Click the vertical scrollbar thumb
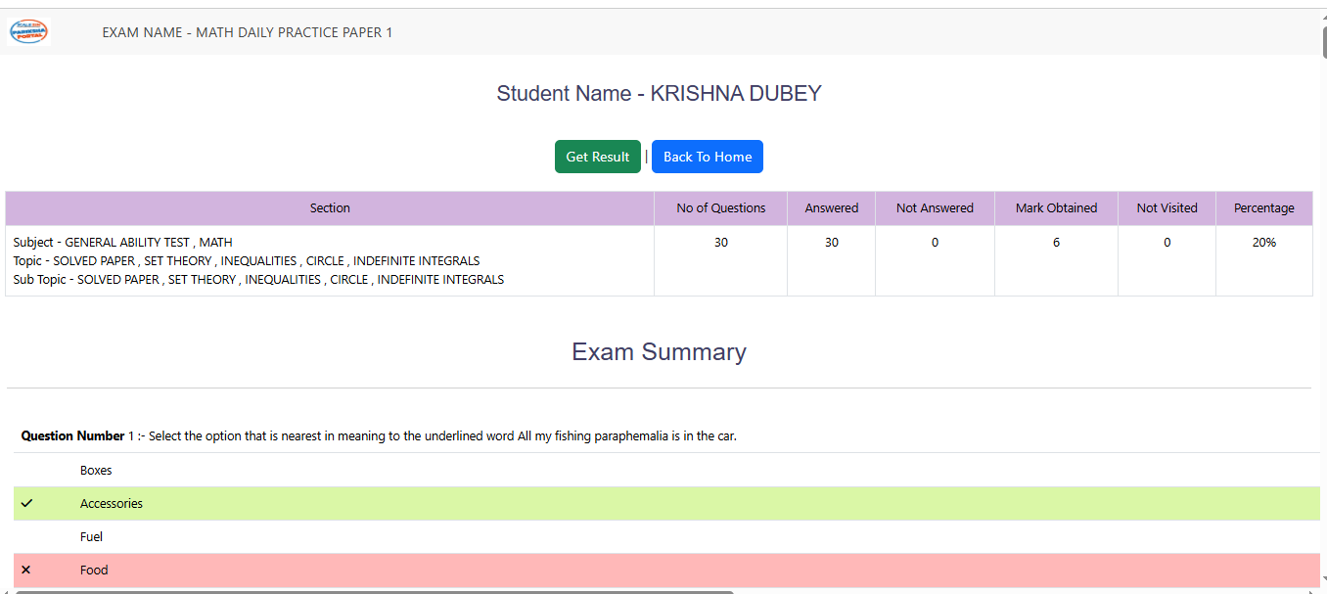 click(1321, 44)
